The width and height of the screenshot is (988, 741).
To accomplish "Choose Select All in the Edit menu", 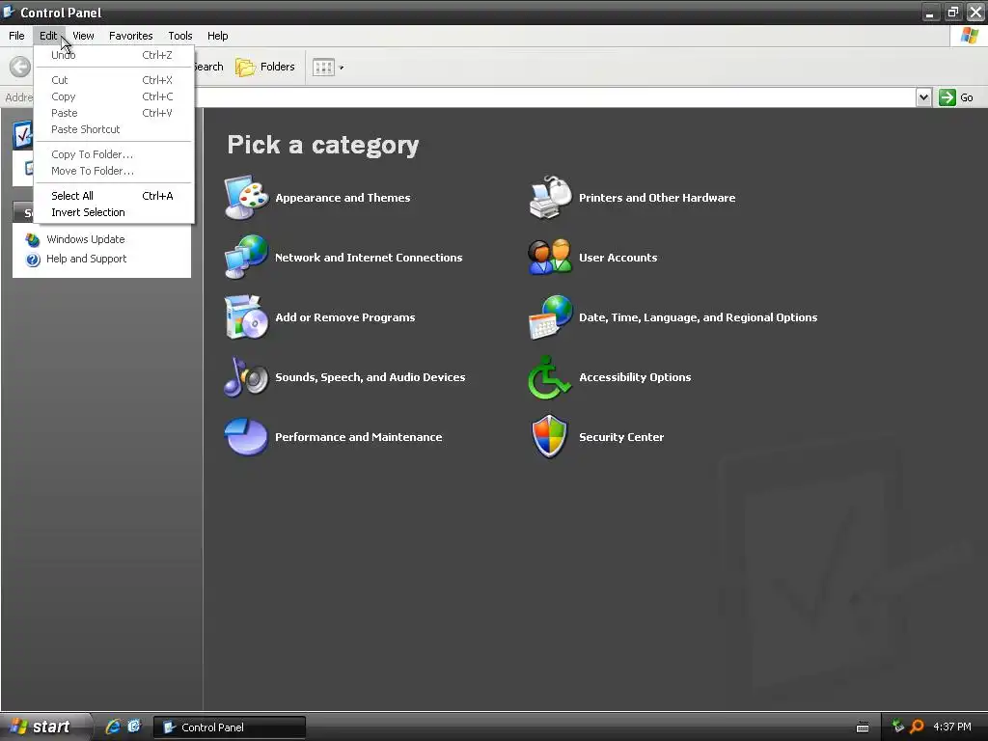I will coord(114,196).
